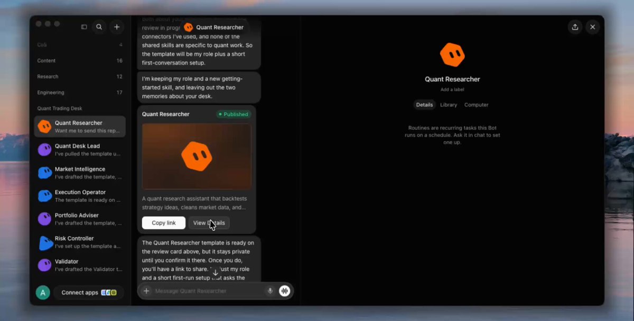
Task: Close the Quant Researcher details panel
Action: click(593, 27)
